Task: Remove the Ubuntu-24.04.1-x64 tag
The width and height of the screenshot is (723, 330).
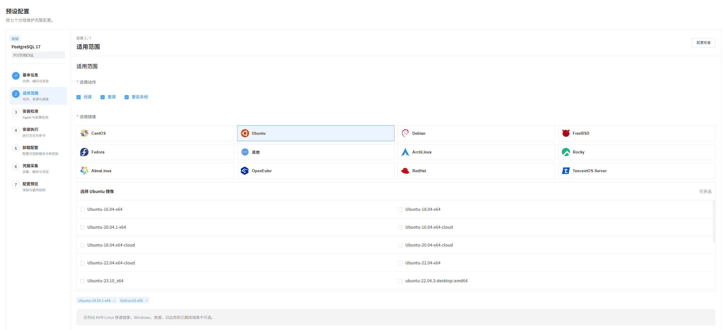Action: pos(114,301)
